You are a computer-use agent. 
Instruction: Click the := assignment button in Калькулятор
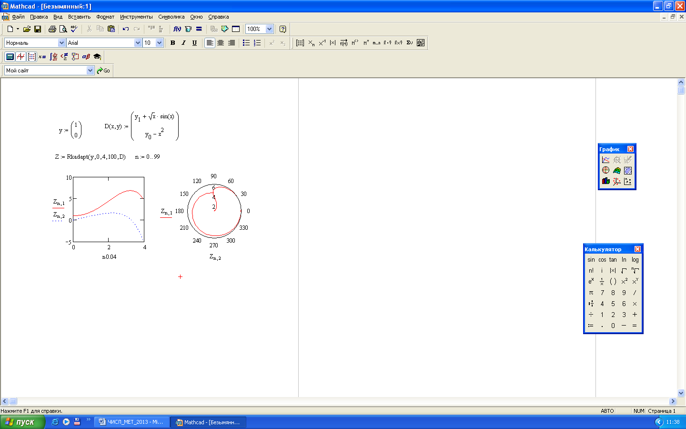click(591, 326)
